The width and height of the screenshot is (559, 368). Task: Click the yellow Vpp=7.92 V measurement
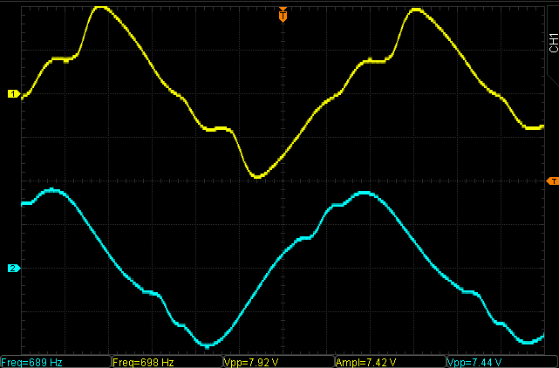pos(279,362)
